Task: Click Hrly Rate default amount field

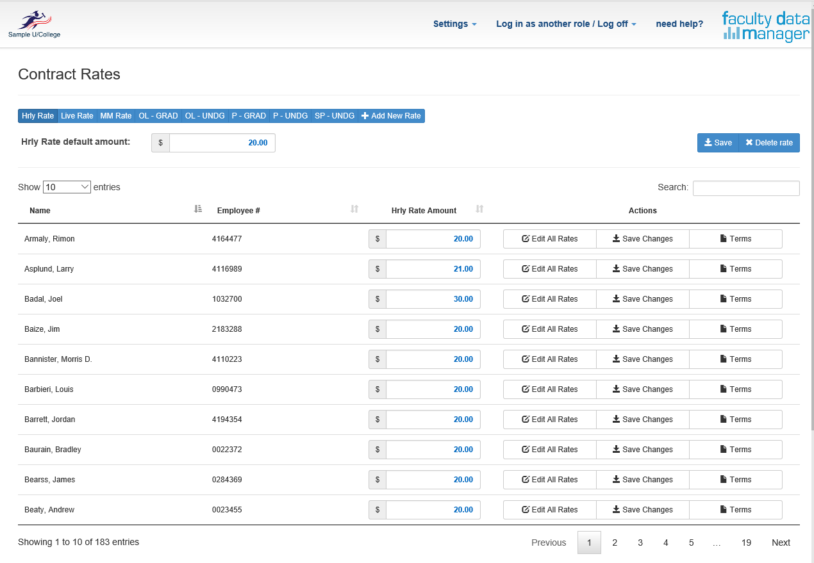Action: tap(222, 143)
